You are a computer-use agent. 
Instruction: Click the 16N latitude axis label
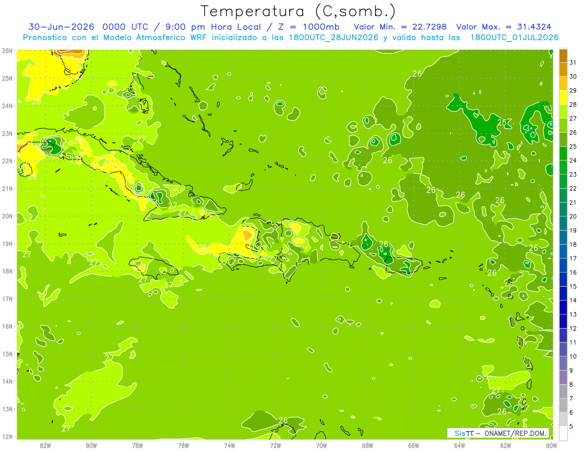tap(7, 326)
